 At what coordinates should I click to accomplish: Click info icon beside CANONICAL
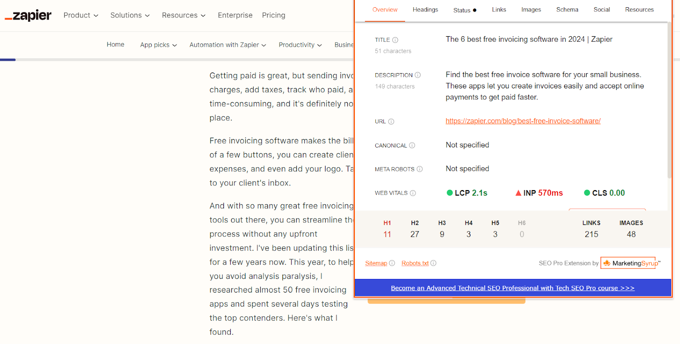pyautogui.click(x=412, y=145)
